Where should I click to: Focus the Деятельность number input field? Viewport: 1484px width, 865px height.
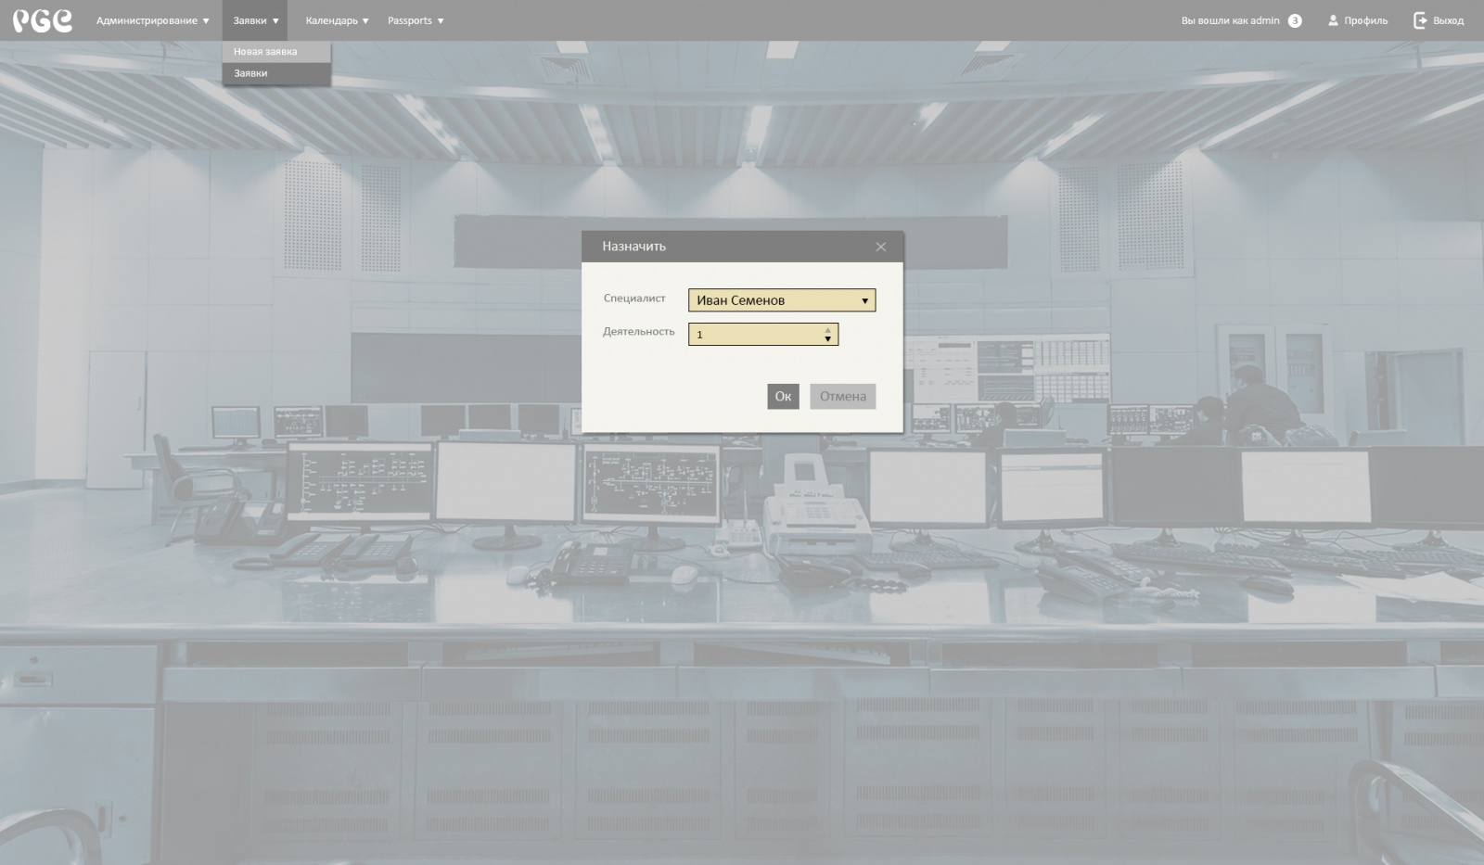point(763,334)
